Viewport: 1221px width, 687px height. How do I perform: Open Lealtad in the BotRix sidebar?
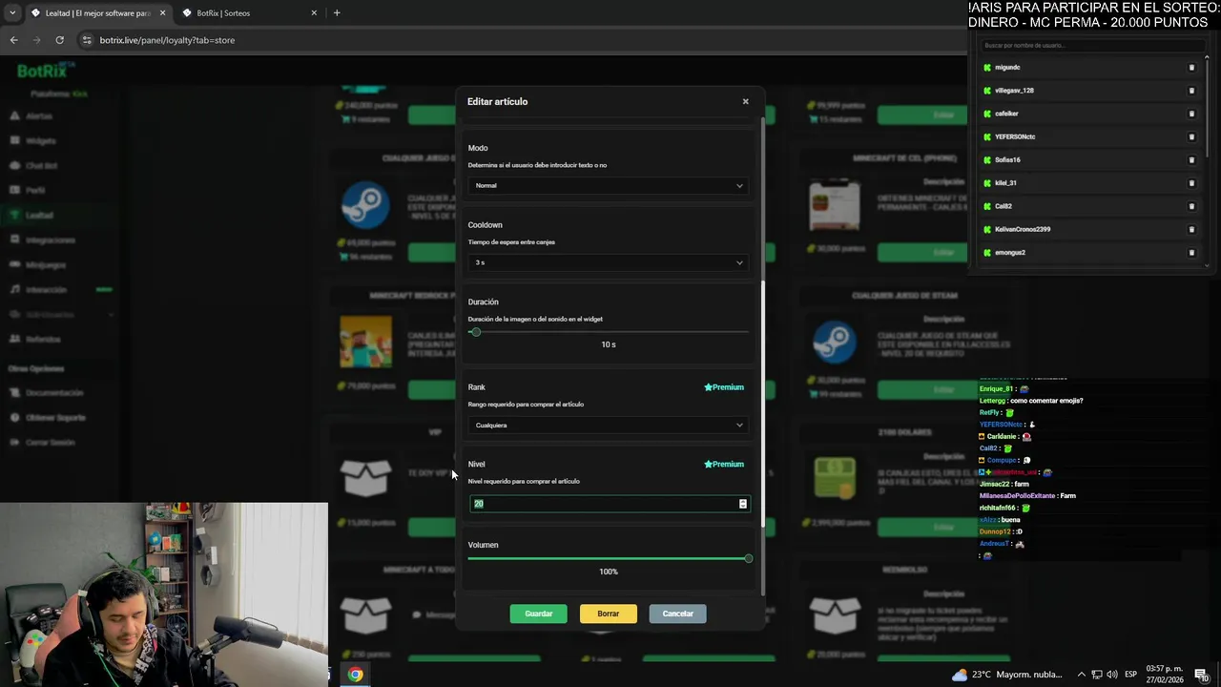tap(39, 216)
